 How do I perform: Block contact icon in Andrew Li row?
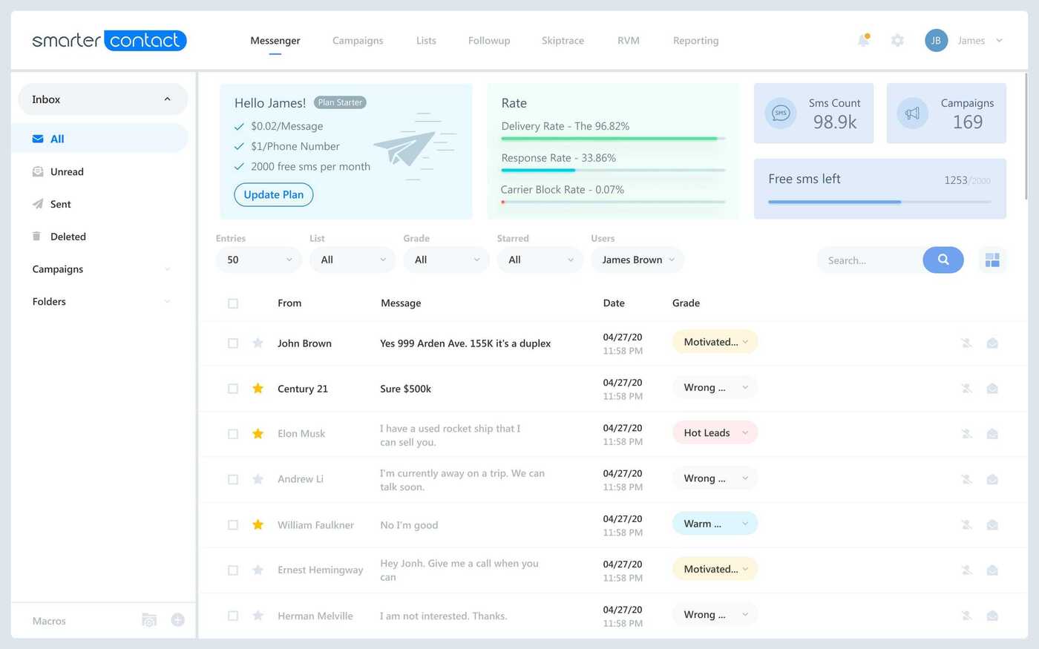966,479
